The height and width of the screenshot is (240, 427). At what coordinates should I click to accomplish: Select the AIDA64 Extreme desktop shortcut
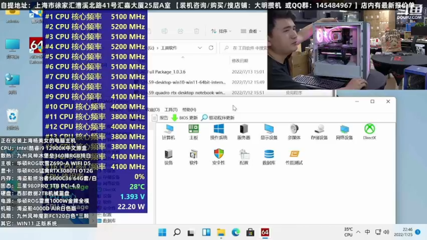(x=36, y=51)
